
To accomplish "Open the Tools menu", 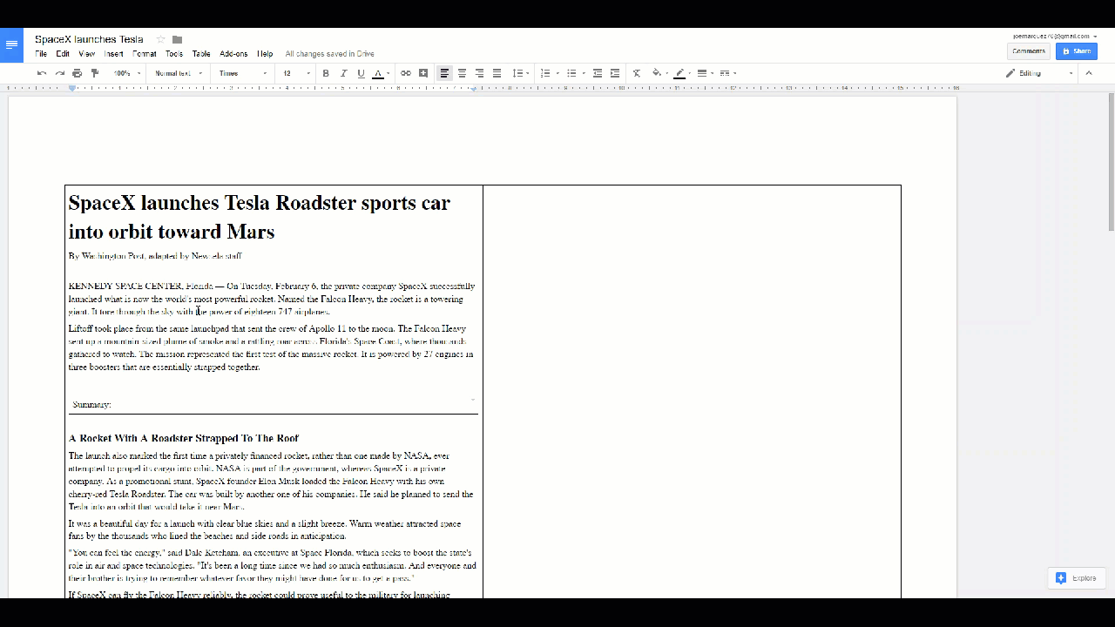I will pyautogui.click(x=174, y=54).
